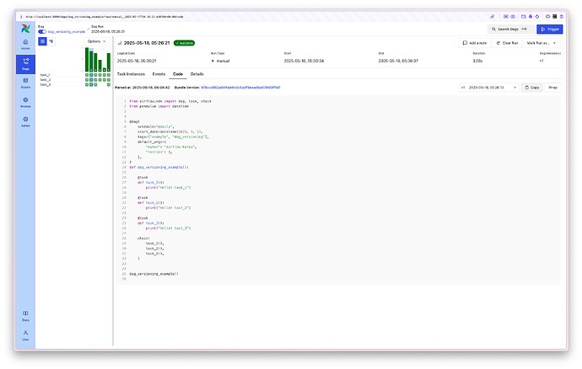Open Docs from the sidebar

tap(25, 315)
